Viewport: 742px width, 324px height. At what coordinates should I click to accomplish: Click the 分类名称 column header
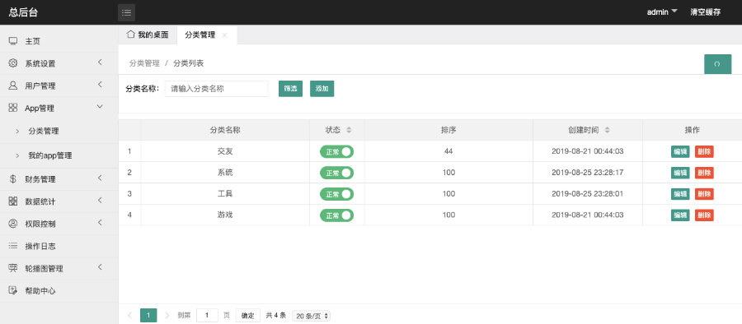click(x=225, y=130)
